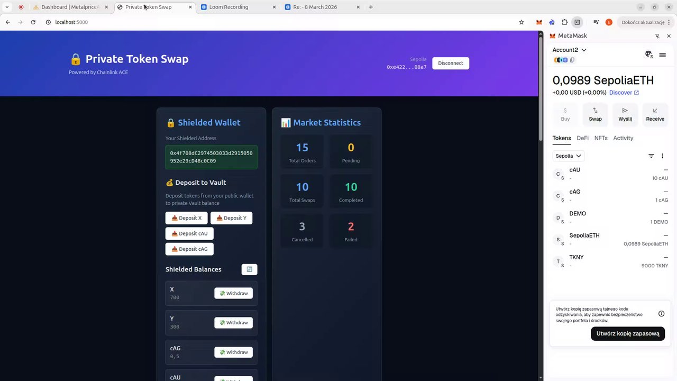Click the blue rabbit extension icon
Image resolution: width=677 pixels, height=381 pixels.
(x=552, y=22)
